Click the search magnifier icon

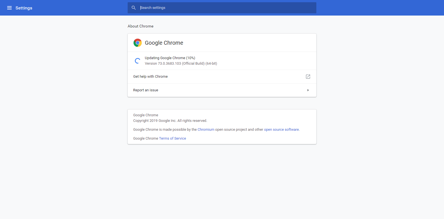[134, 8]
